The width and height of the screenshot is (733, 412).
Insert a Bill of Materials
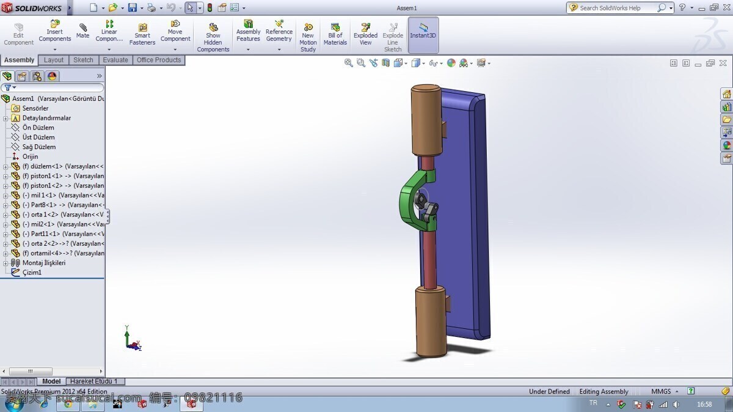pyautogui.click(x=335, y=34)
